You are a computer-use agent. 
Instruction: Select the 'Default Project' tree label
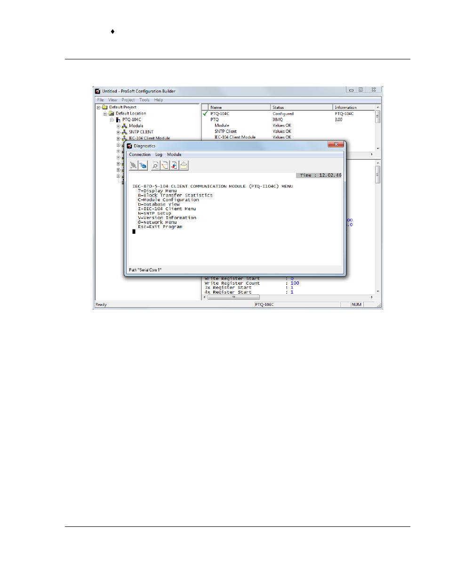coord(123,107)
